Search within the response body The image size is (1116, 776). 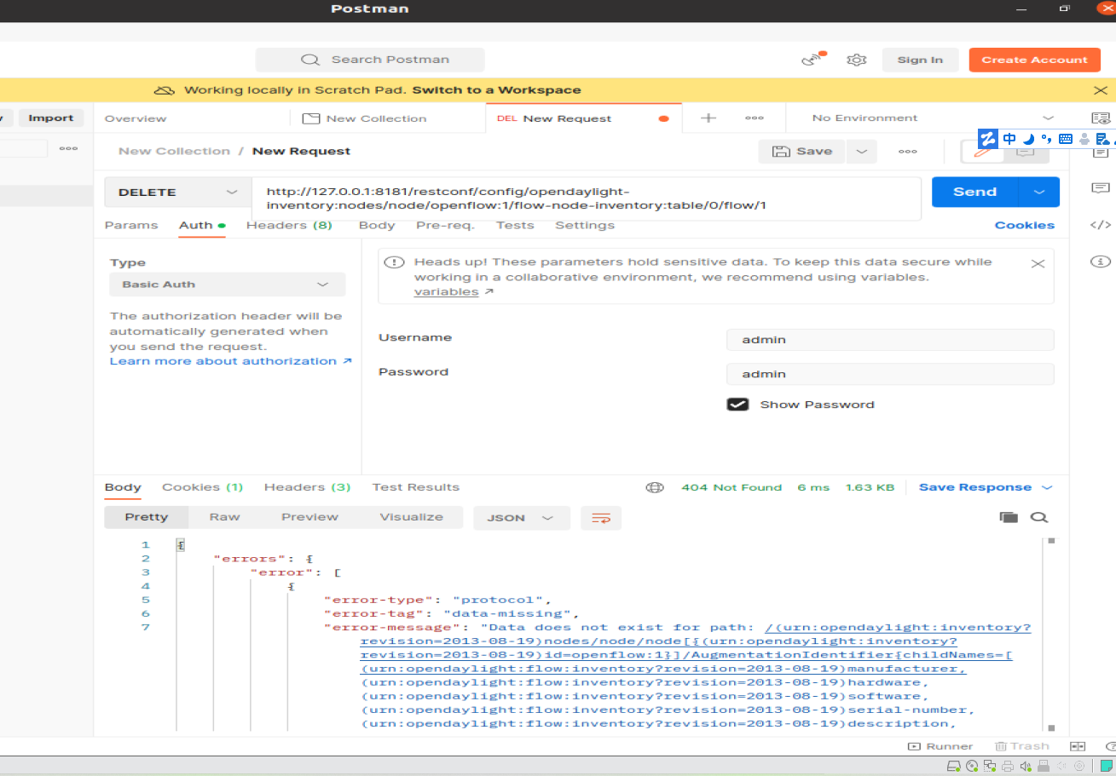click(1038, 517)
